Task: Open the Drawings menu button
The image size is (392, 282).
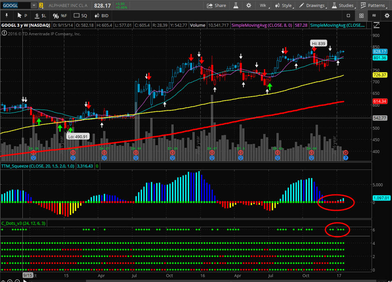Action: [x=312, y=5]
